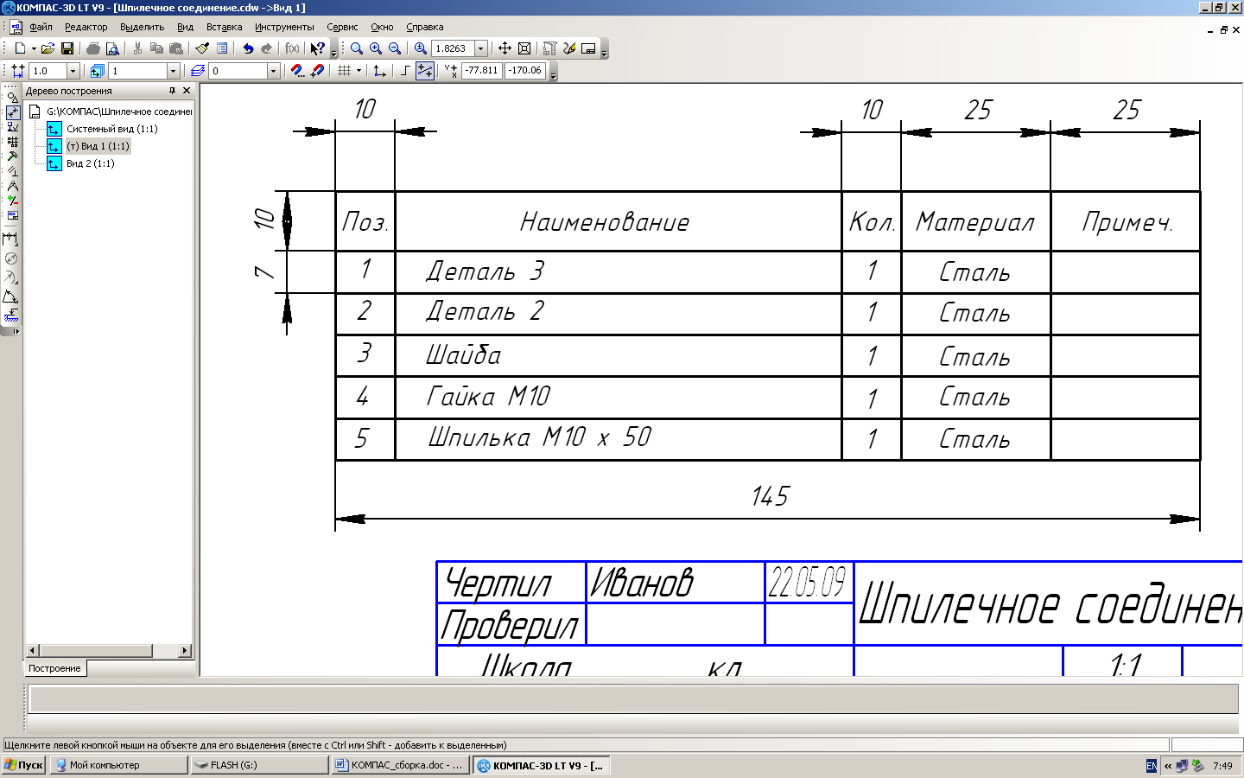The width and height of the screenshot is (1244, 778).
Task: Toggle the orthogonal drawing mode icon
Action: (x=405, y=71)
